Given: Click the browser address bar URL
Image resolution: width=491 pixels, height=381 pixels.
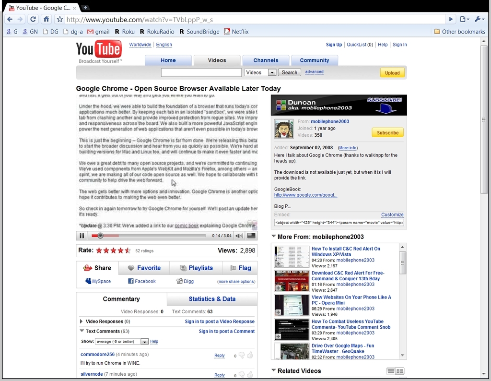Looking at the screenshot, I should click(x=140, y=20).
